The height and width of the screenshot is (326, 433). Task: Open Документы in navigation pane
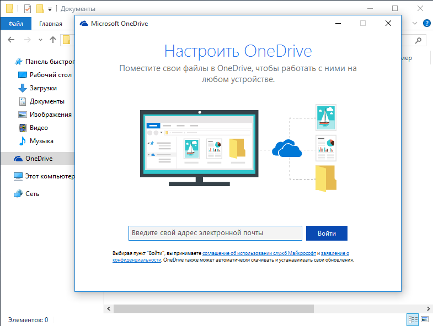pos(47,101)
